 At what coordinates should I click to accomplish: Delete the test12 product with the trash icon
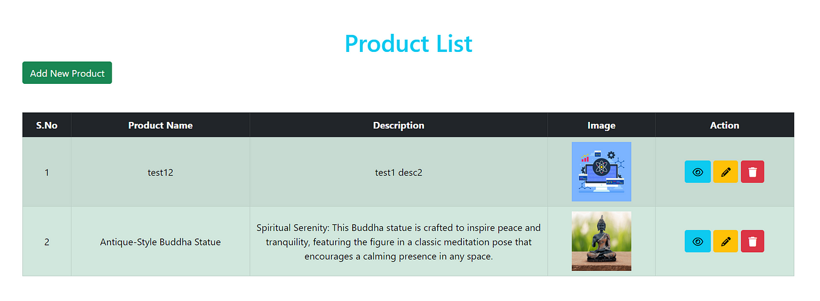752,172
